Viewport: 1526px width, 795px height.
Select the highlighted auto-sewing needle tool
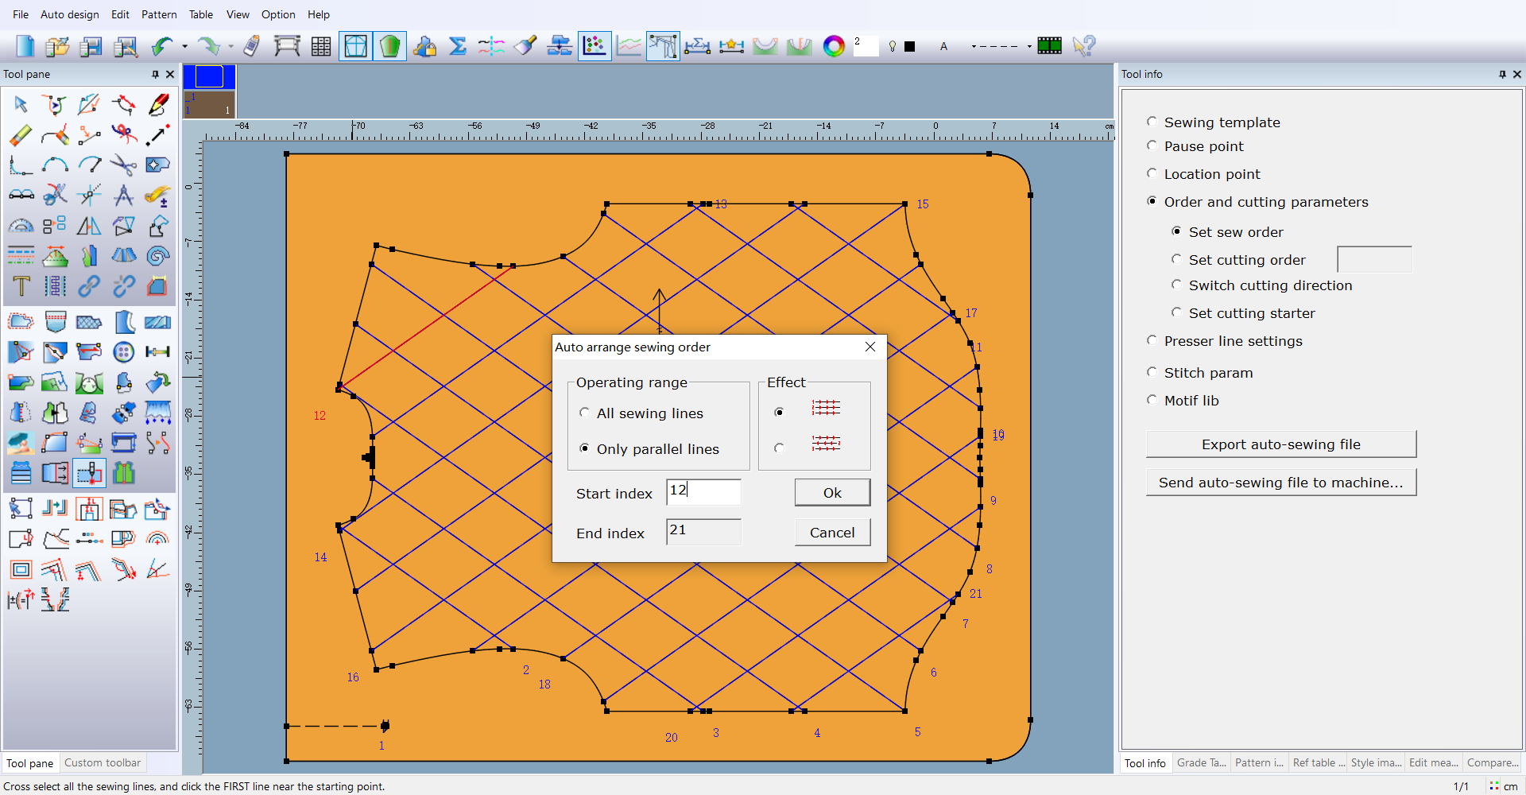89,473
